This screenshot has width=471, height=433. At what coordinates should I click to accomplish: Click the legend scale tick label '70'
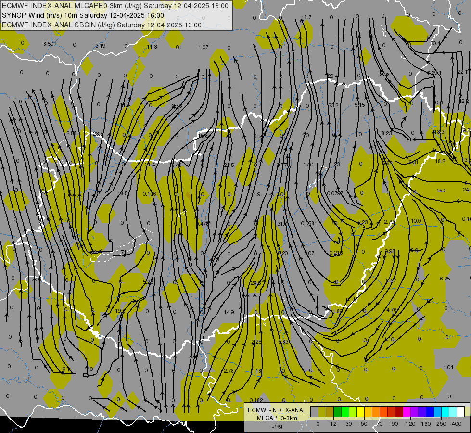[380, 424]
